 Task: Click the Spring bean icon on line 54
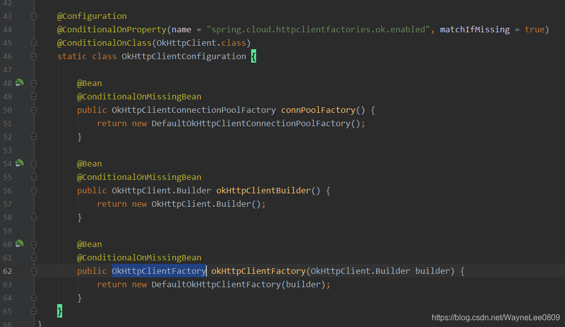[x=20, y=163]
